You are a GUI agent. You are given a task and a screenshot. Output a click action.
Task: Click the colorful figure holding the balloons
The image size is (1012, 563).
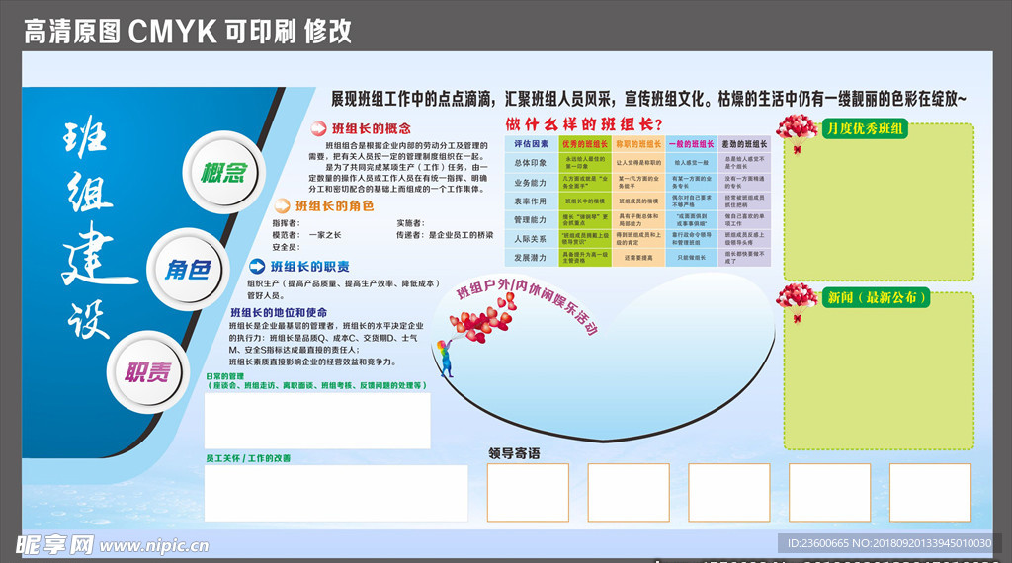(445, 358)
